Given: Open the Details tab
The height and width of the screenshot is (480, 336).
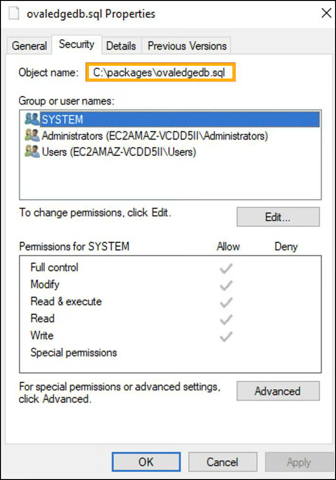Looking at the screenshot, I should [121, 46].
